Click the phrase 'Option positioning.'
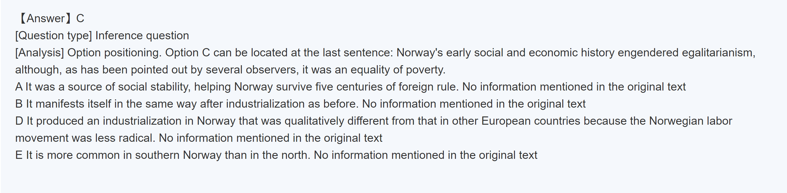The width and height of the screenshot is (787, 193). point(114,53)
